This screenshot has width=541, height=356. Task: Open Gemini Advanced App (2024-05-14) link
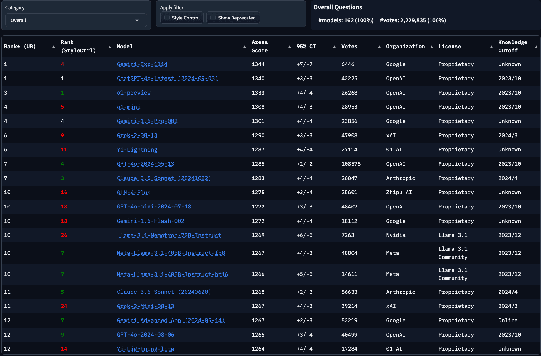click(x=171, y=320)
